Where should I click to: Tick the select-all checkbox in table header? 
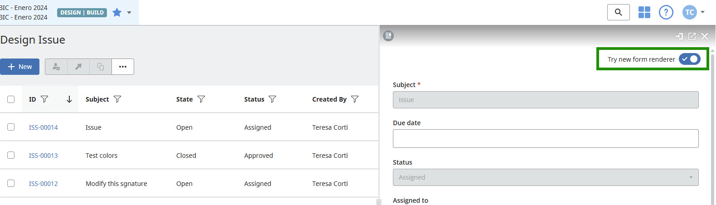11,99
